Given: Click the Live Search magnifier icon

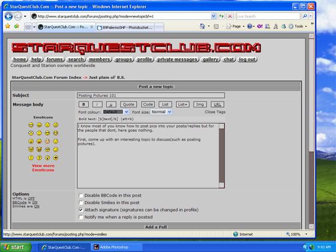Looking at the screenshot, I should tap(305, 16).
